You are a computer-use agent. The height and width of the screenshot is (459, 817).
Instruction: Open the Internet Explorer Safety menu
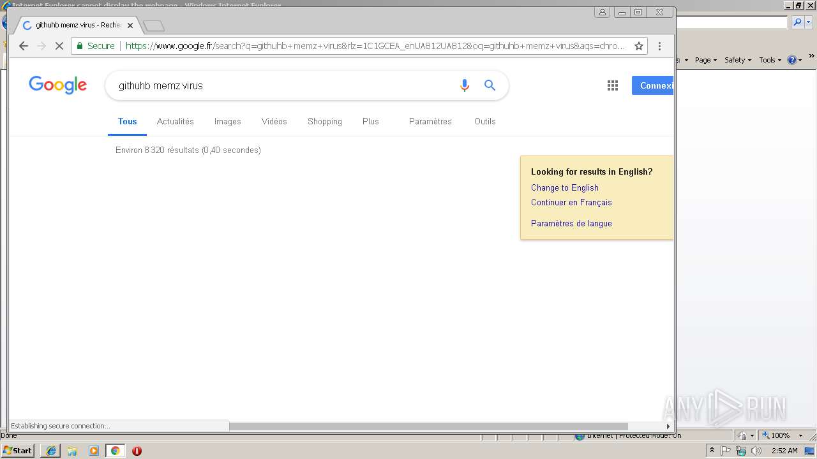tap(738, 60)
